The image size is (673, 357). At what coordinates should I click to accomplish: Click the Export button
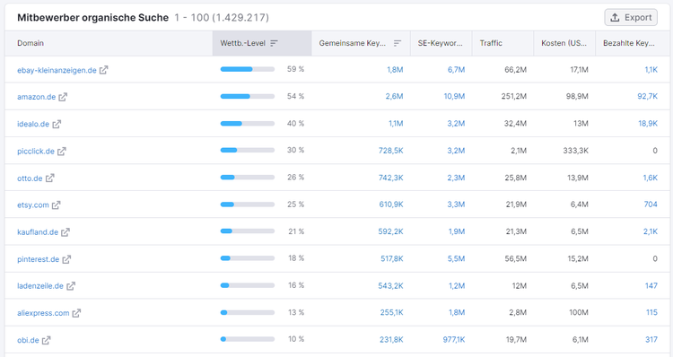click(x=631, y=18)
